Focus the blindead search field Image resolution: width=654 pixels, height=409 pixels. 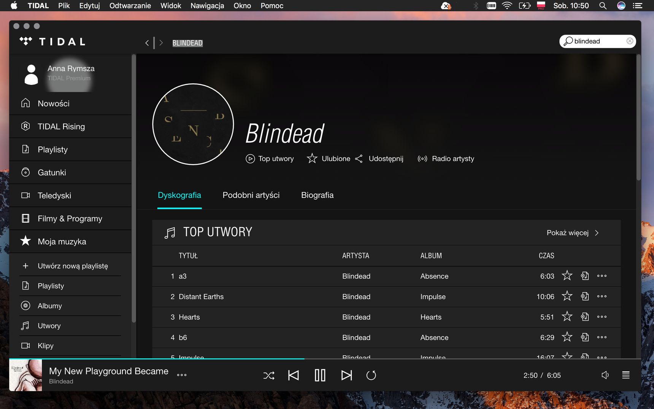click(597, 41)
